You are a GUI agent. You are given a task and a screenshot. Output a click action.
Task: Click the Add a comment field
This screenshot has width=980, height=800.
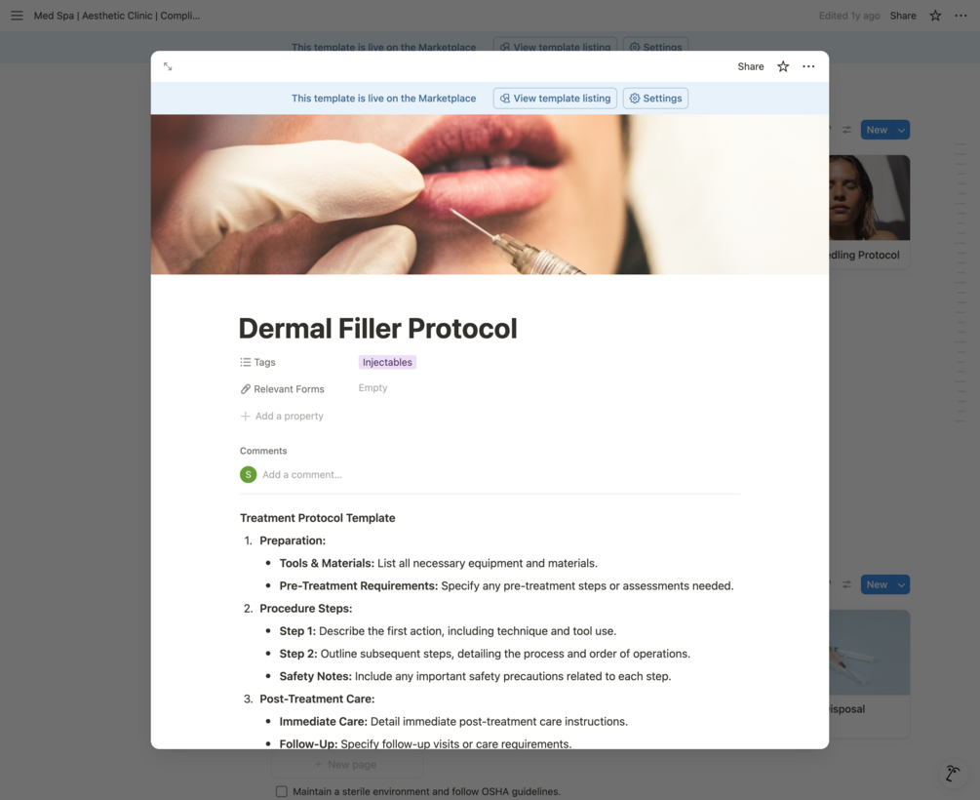[302, 475]
